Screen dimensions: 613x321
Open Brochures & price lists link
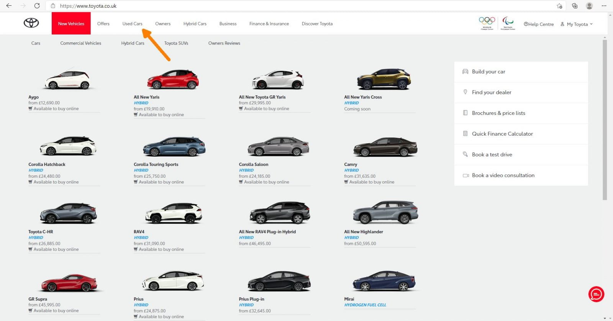[x=498, y=113]
